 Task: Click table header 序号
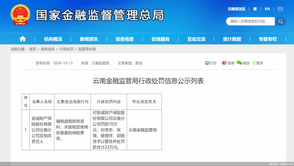(26, 102)
